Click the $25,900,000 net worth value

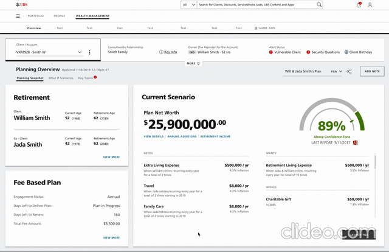click(x=185, y=124)
